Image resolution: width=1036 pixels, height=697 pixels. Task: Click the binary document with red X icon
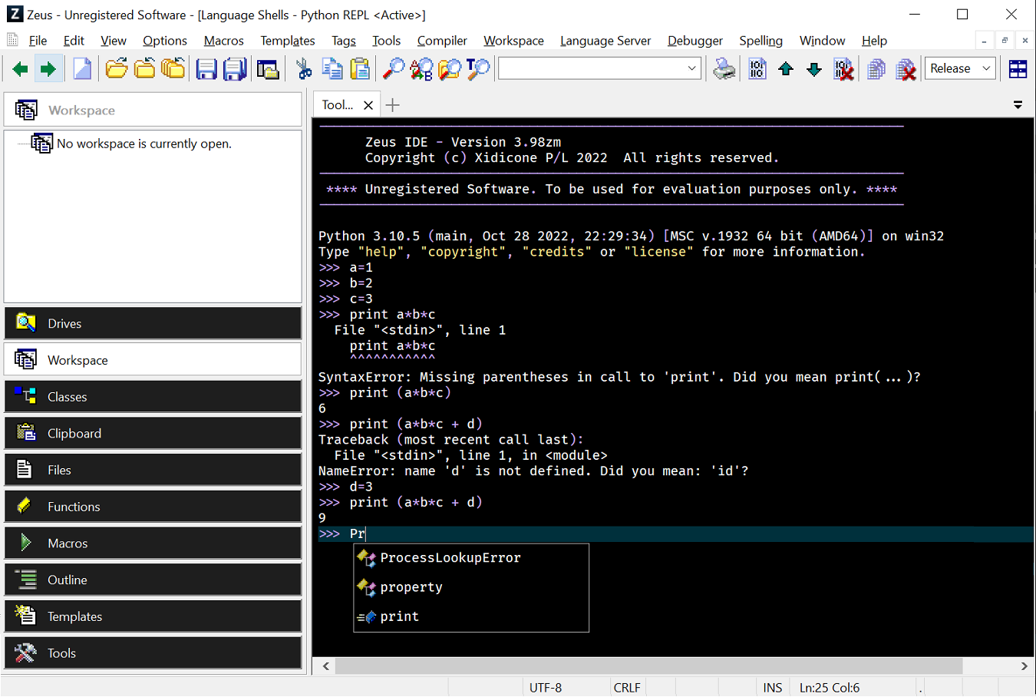(843, 69)
